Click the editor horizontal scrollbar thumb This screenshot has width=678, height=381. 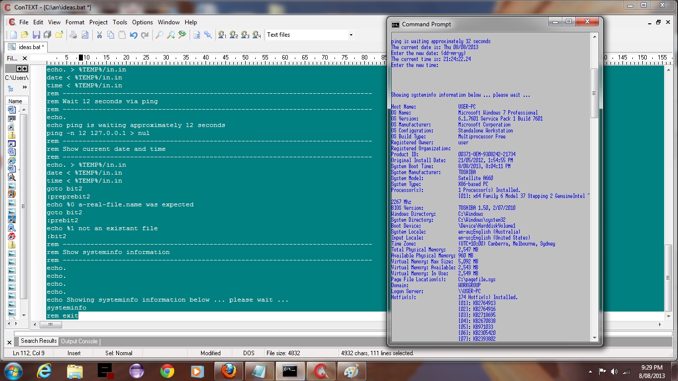(x=50, y=325)
